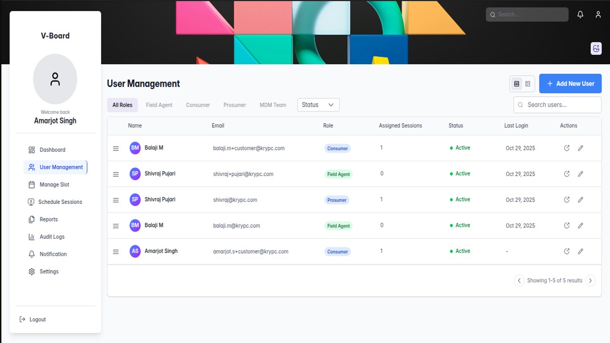Go to previous results page arrow
The image size is (610, 343).
519,281
